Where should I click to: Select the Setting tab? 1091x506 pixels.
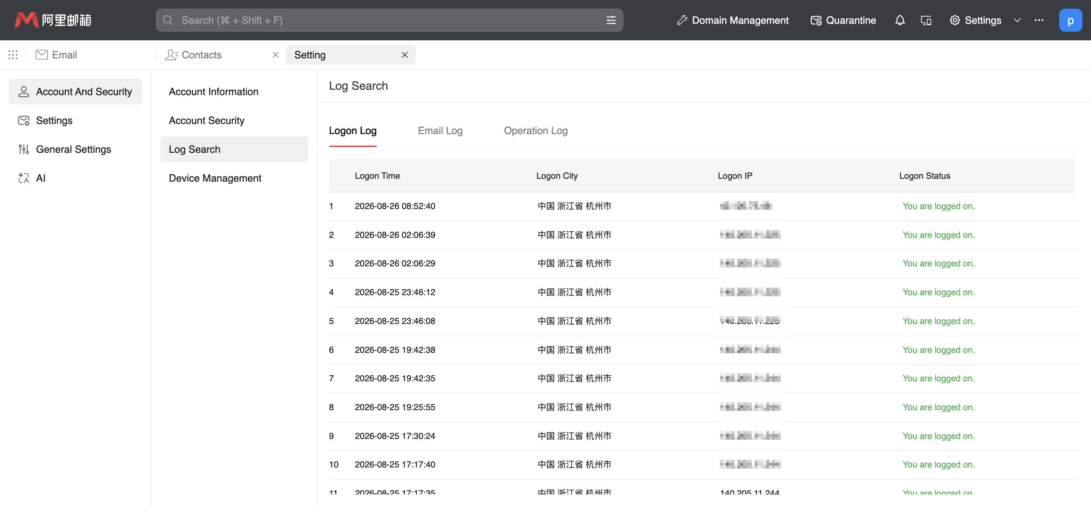pos(350,54)
